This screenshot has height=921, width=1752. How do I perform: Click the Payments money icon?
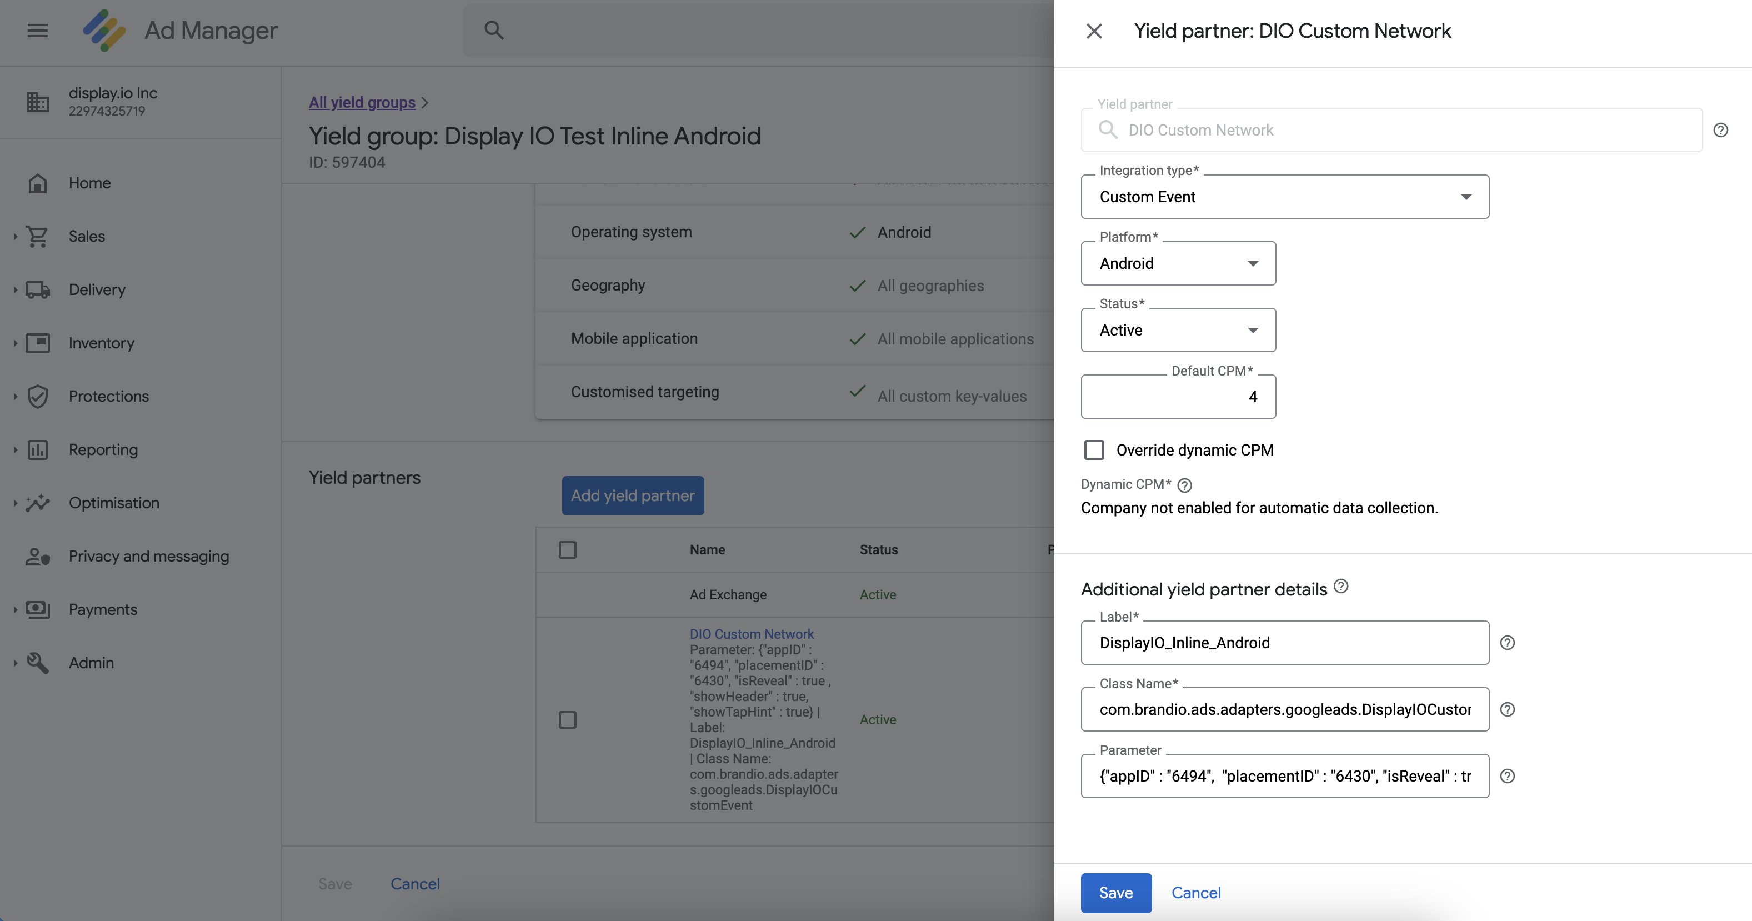point(37,609)
